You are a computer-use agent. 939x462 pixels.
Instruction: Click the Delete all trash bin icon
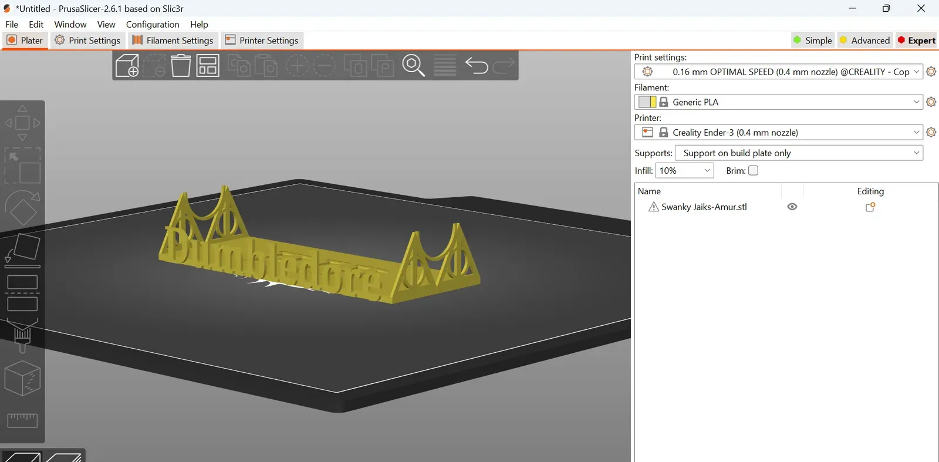(181, 65)
